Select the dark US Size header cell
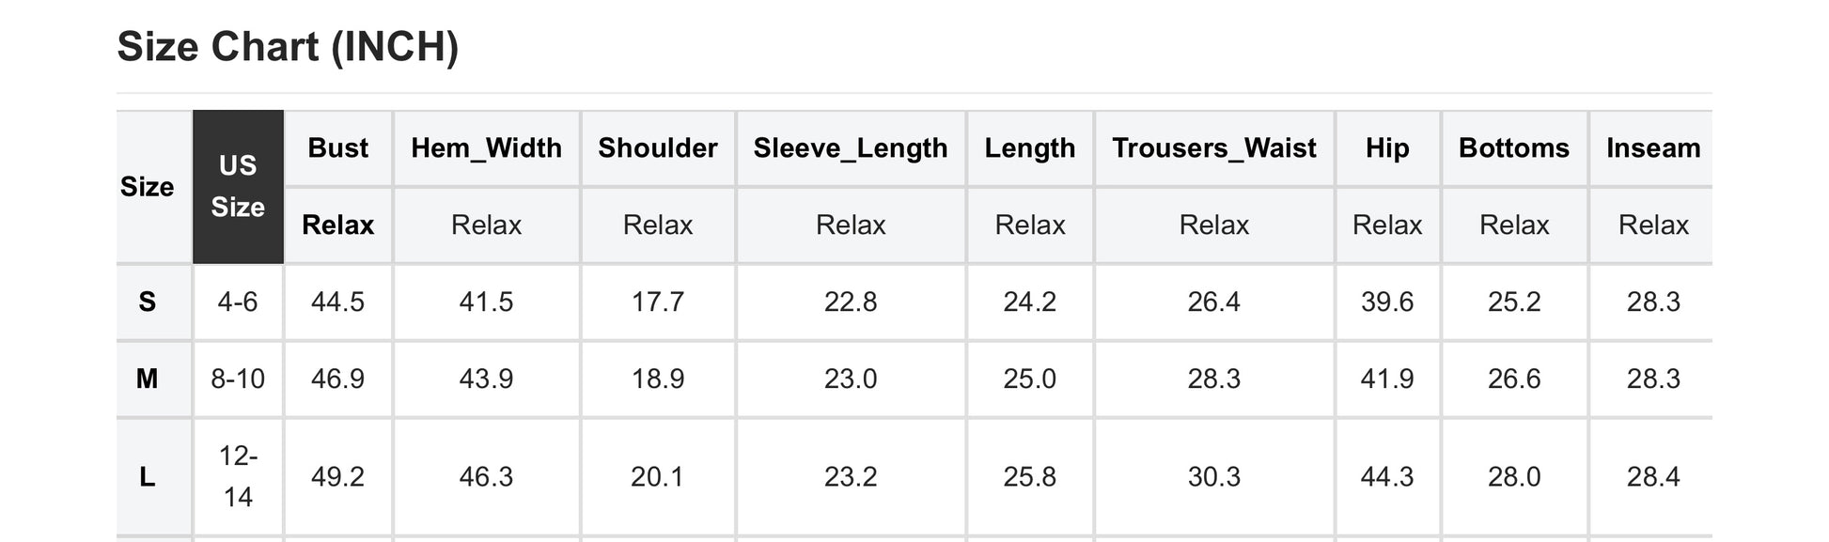Viewport: 1829px width, 542px height. pyautogui.click(x=238, y=186)
